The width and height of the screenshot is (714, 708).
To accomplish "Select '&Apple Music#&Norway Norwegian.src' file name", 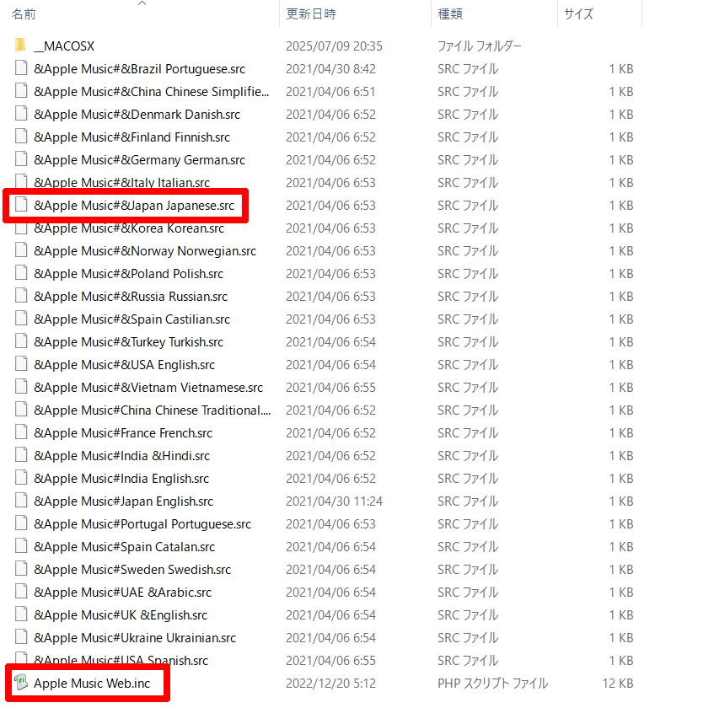I will click(145, 251).
